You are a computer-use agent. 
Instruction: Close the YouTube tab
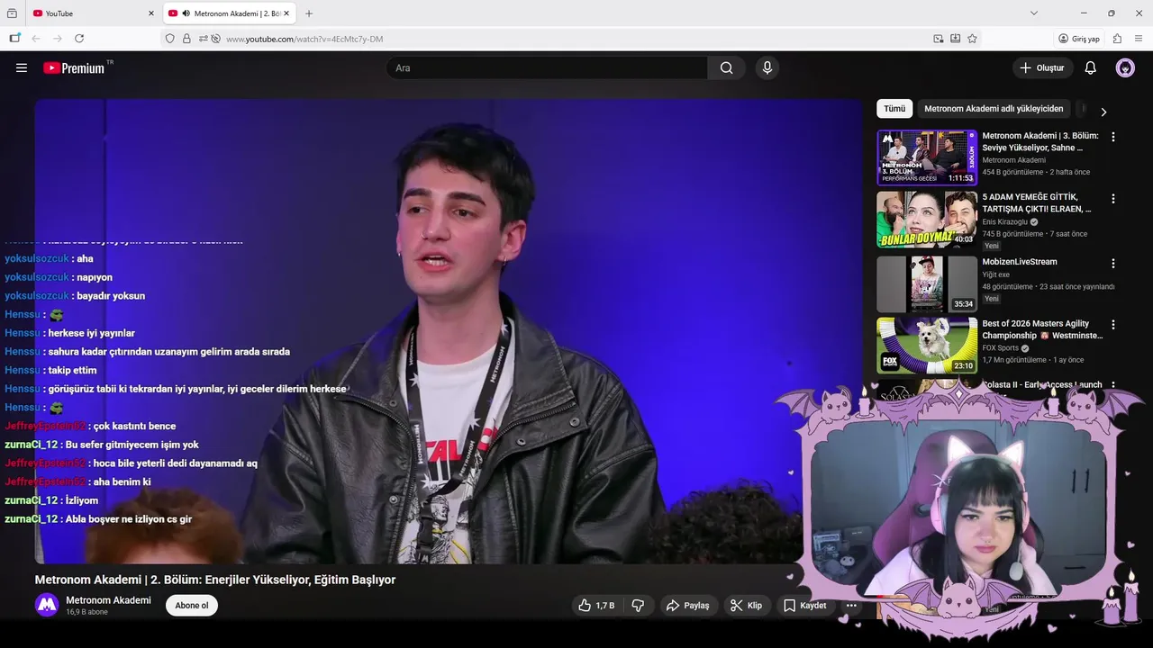point(151,13)
